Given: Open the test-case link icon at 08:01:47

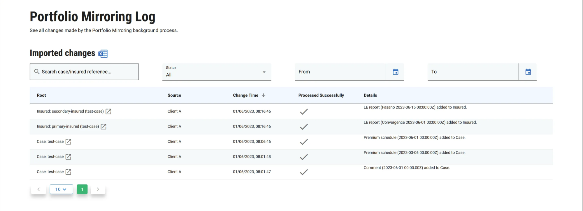Looking at the screenshot, I should coord(68,172).
